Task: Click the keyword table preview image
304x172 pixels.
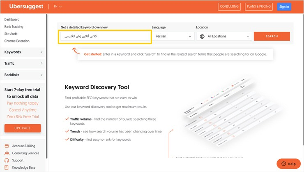Action: [x=232, y=114]
